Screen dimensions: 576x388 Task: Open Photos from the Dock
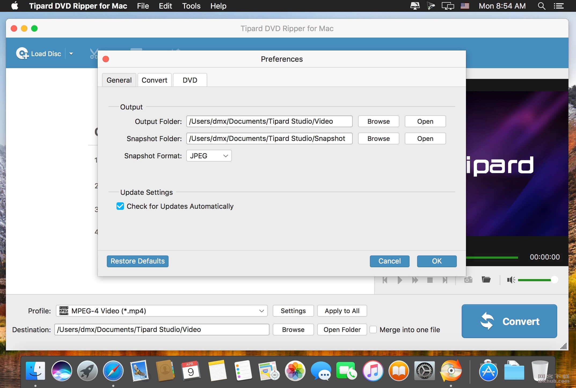point(295,371)
